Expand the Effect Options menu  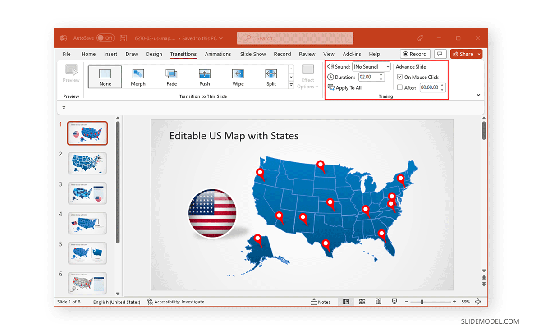point(308,77)
